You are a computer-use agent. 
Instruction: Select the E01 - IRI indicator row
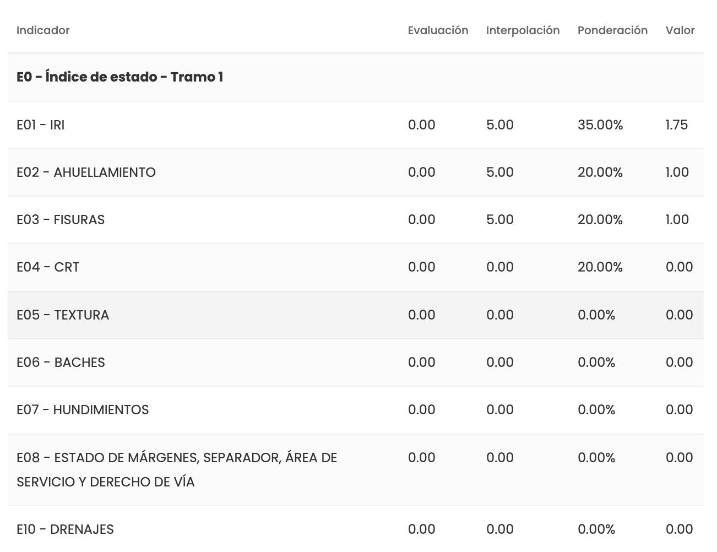[x=41, y=125]
